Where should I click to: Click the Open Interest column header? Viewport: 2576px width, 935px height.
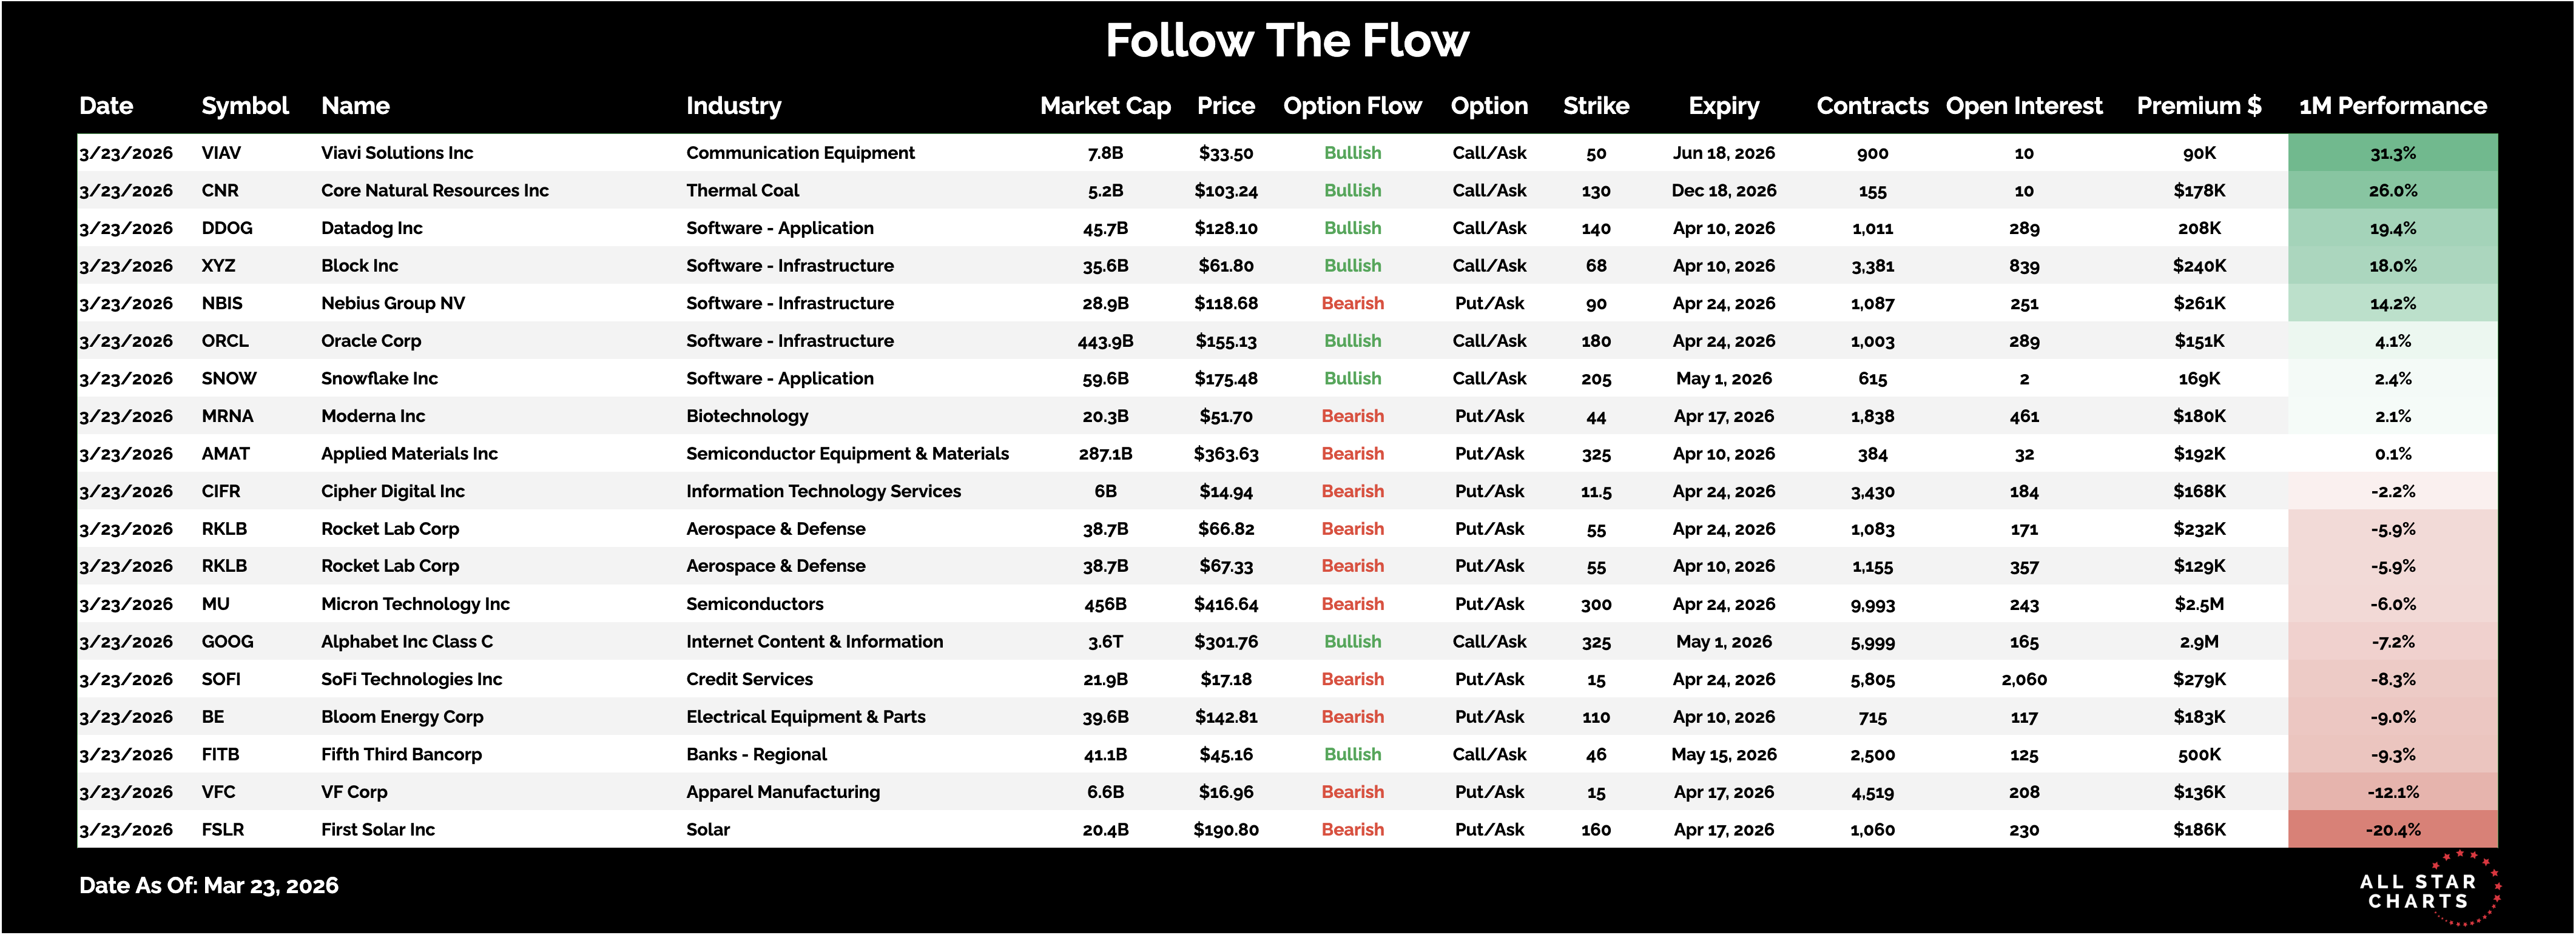point(2024,106)
